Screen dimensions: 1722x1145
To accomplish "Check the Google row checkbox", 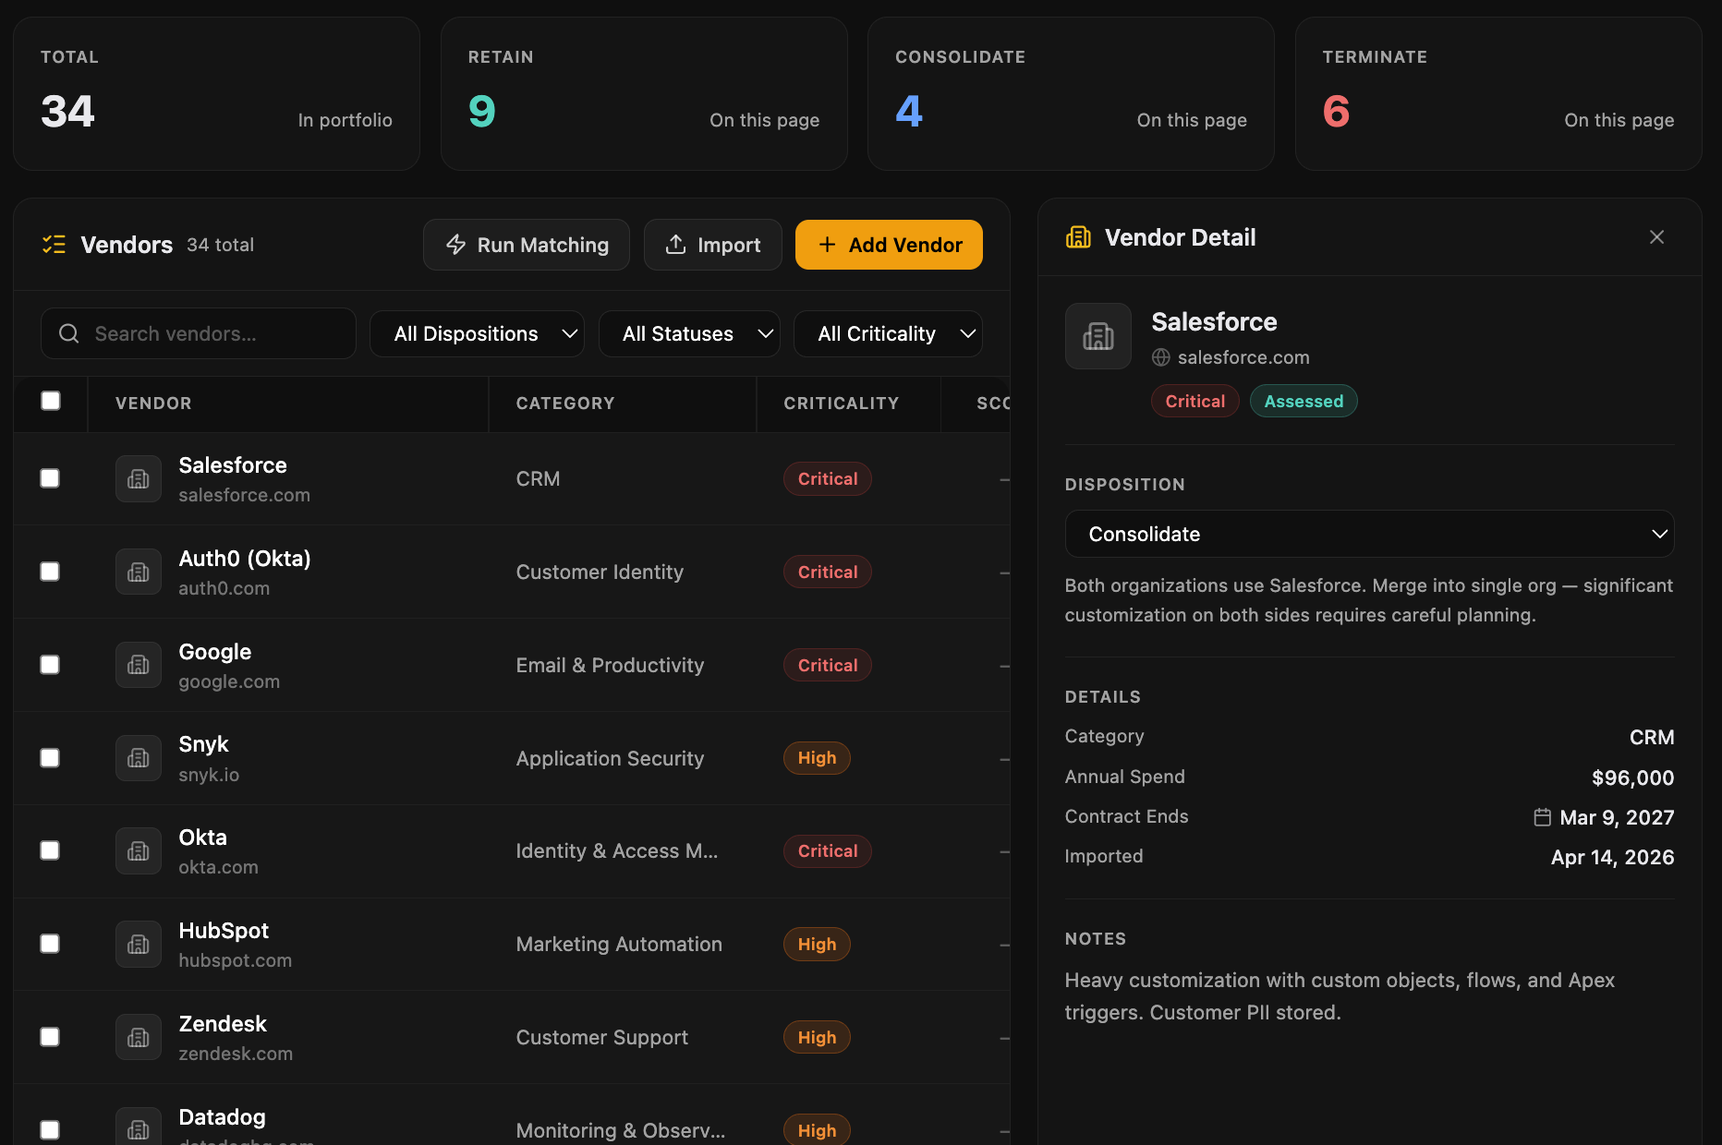I will click(x=50, y=665).
